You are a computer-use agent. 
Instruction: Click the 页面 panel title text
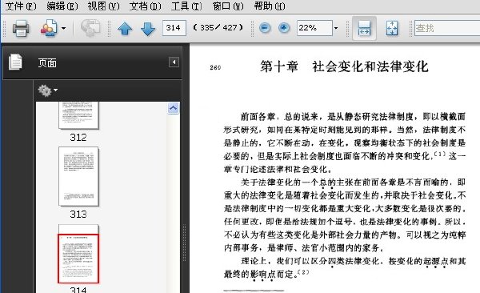point(47,63)
